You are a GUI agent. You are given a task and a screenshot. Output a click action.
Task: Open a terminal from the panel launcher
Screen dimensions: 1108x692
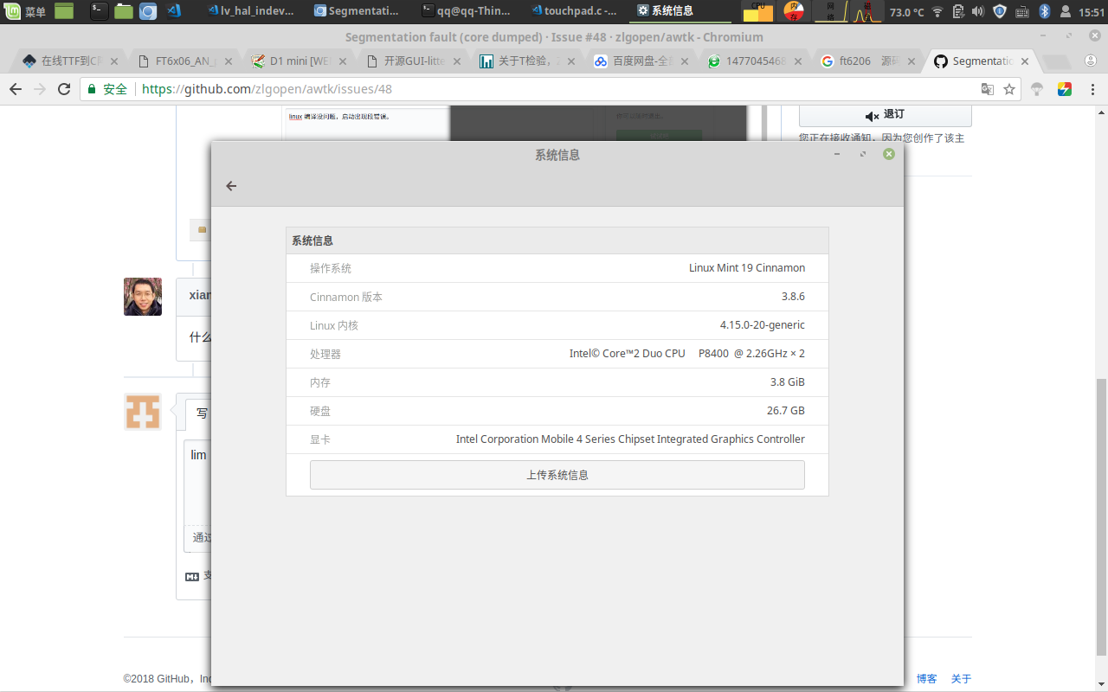pos(98,11)
